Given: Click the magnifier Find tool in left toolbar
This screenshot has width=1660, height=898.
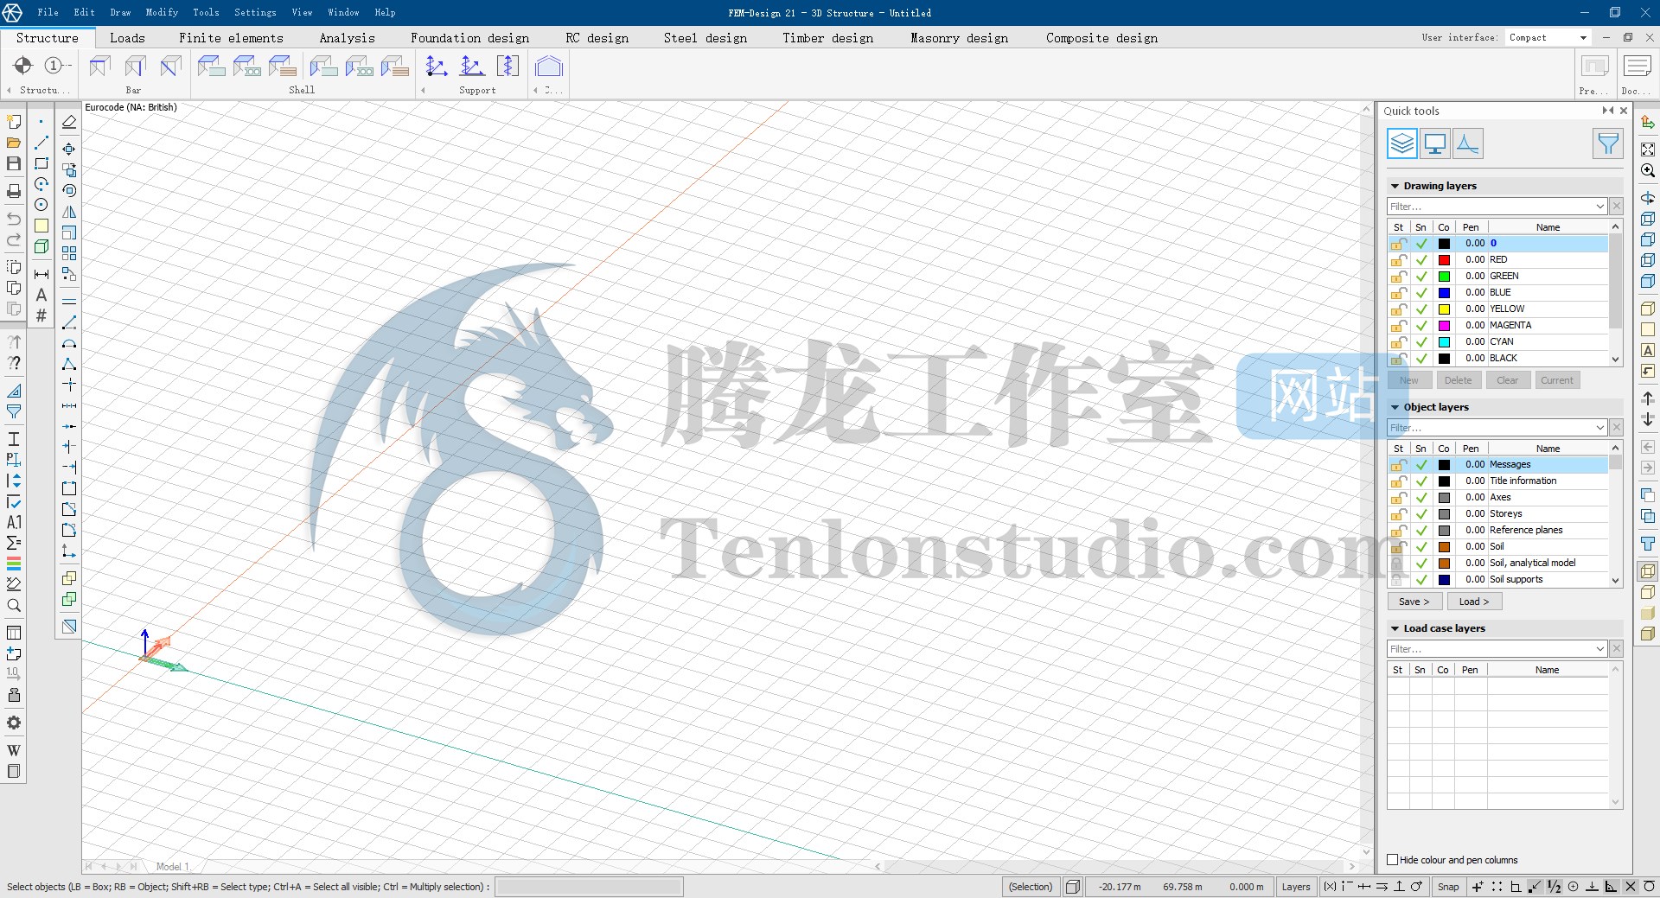Looking at the screenshot, I should 14,606.
